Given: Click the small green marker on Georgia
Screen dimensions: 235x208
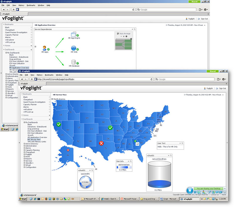Looking at the screenshot, I should coord(135,141).
